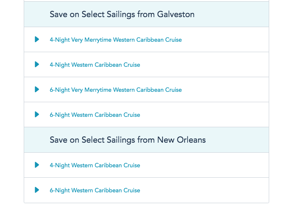The height and width of the screenshot is (204, 285).
Task: Expand Galveston 6-Night Western Caribbean arrow icon
Action: (37, 115)
